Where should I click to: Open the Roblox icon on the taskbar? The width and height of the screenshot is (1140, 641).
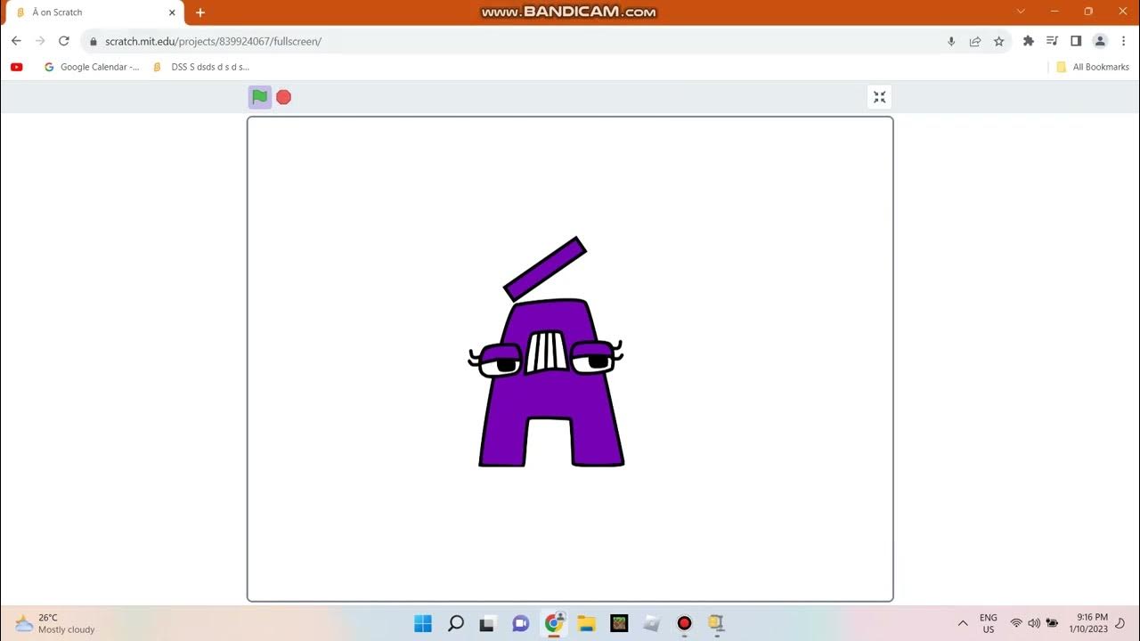652,623
